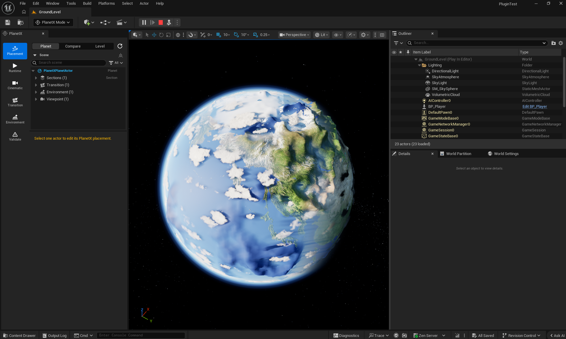
Task: Open the Output Log
Action: (x=55, y=335)
